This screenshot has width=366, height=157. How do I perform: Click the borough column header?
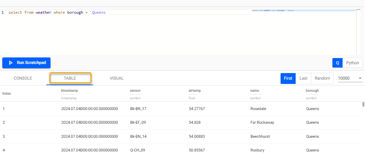tap(312, 91)
